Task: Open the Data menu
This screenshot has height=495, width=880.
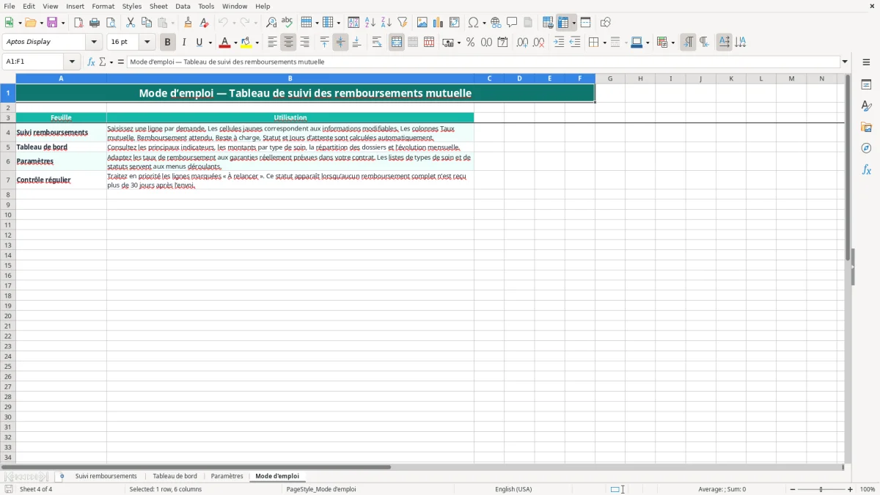Action: 183,6
